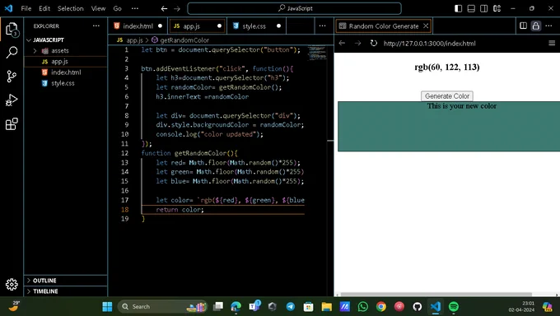Show more menus via title bar ellipsis
Viewport: 560px width, 316px height.
[x=134, y=8]
